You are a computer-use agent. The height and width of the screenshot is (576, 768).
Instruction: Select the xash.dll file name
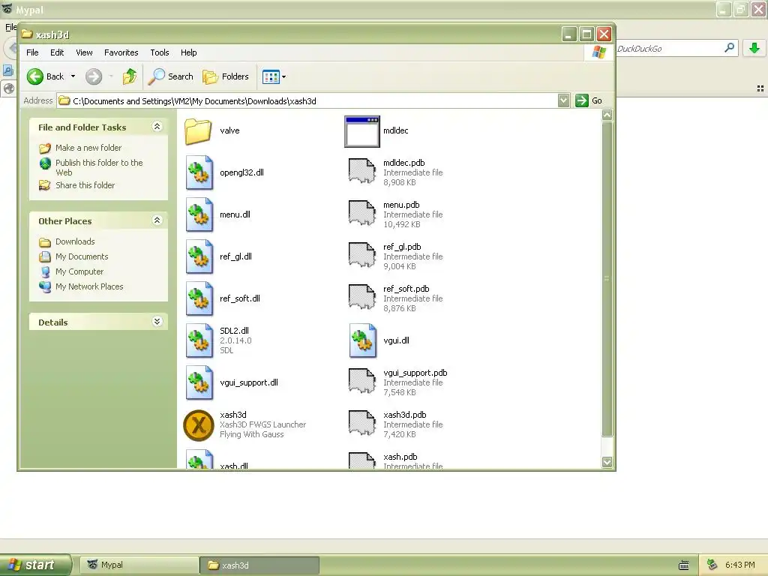[x=234, y=466]
